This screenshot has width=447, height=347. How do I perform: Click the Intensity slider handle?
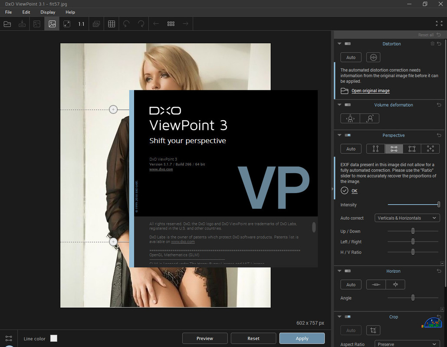pos(439,204)
